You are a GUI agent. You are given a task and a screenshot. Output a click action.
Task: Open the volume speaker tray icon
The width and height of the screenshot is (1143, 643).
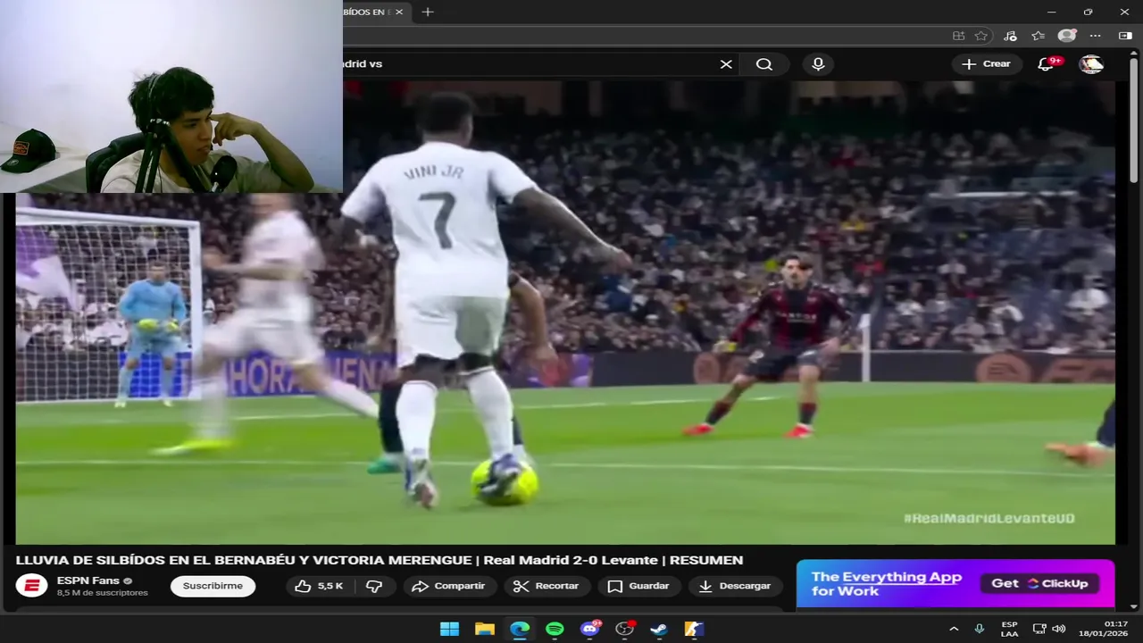click(1059, 629)
